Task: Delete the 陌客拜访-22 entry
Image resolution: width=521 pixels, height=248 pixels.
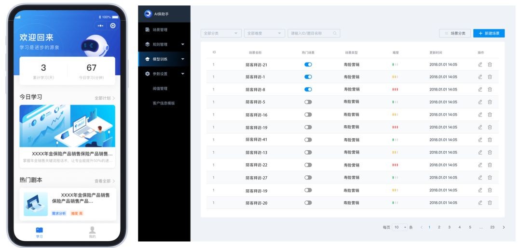Action: [x=490, y=165]
